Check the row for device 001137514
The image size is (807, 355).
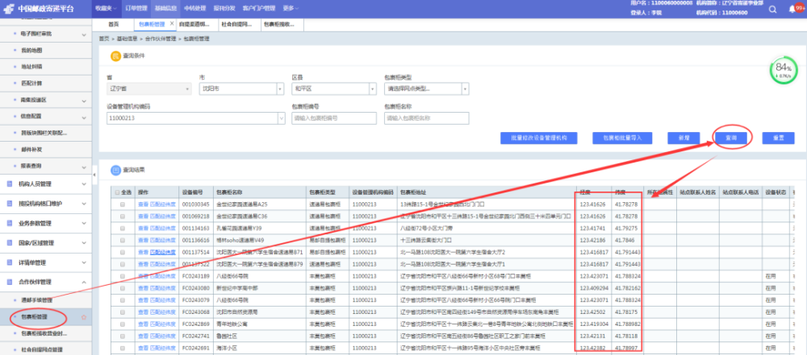click(123, 252)
